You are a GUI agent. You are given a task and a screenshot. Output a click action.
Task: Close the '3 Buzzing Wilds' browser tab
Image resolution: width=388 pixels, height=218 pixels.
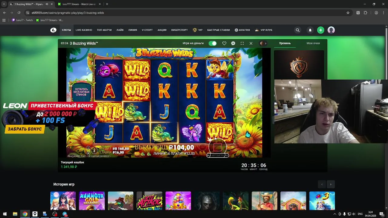(x=52, y=4)
